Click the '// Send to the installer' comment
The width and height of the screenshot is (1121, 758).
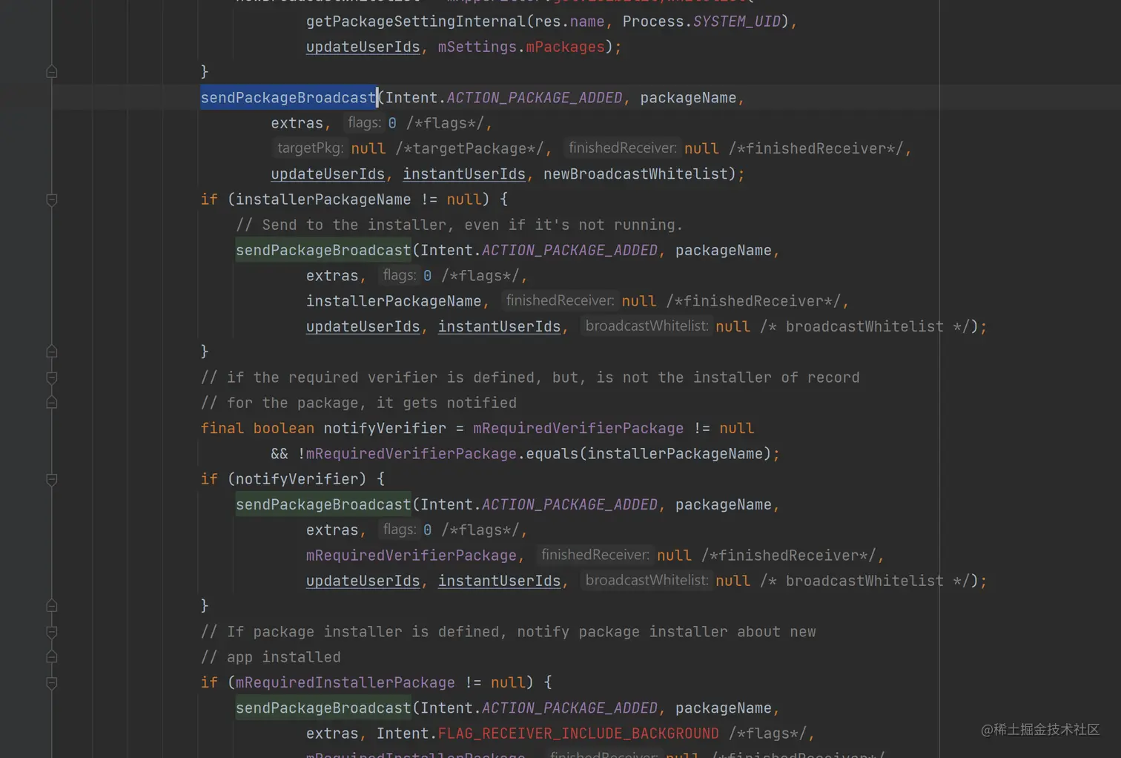tap(459, 225)
